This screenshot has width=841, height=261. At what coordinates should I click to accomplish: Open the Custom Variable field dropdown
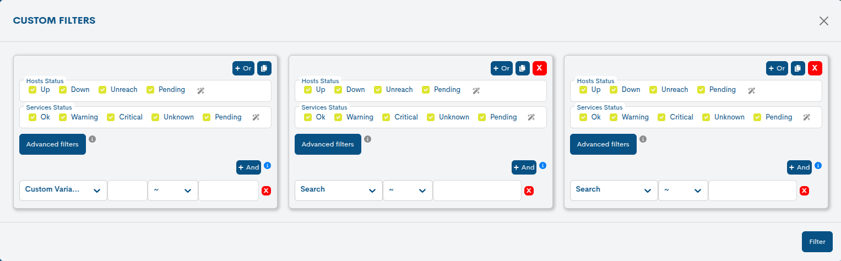click(63, 190)
